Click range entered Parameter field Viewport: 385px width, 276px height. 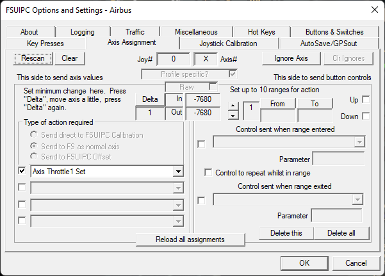(x=338, y=159)
